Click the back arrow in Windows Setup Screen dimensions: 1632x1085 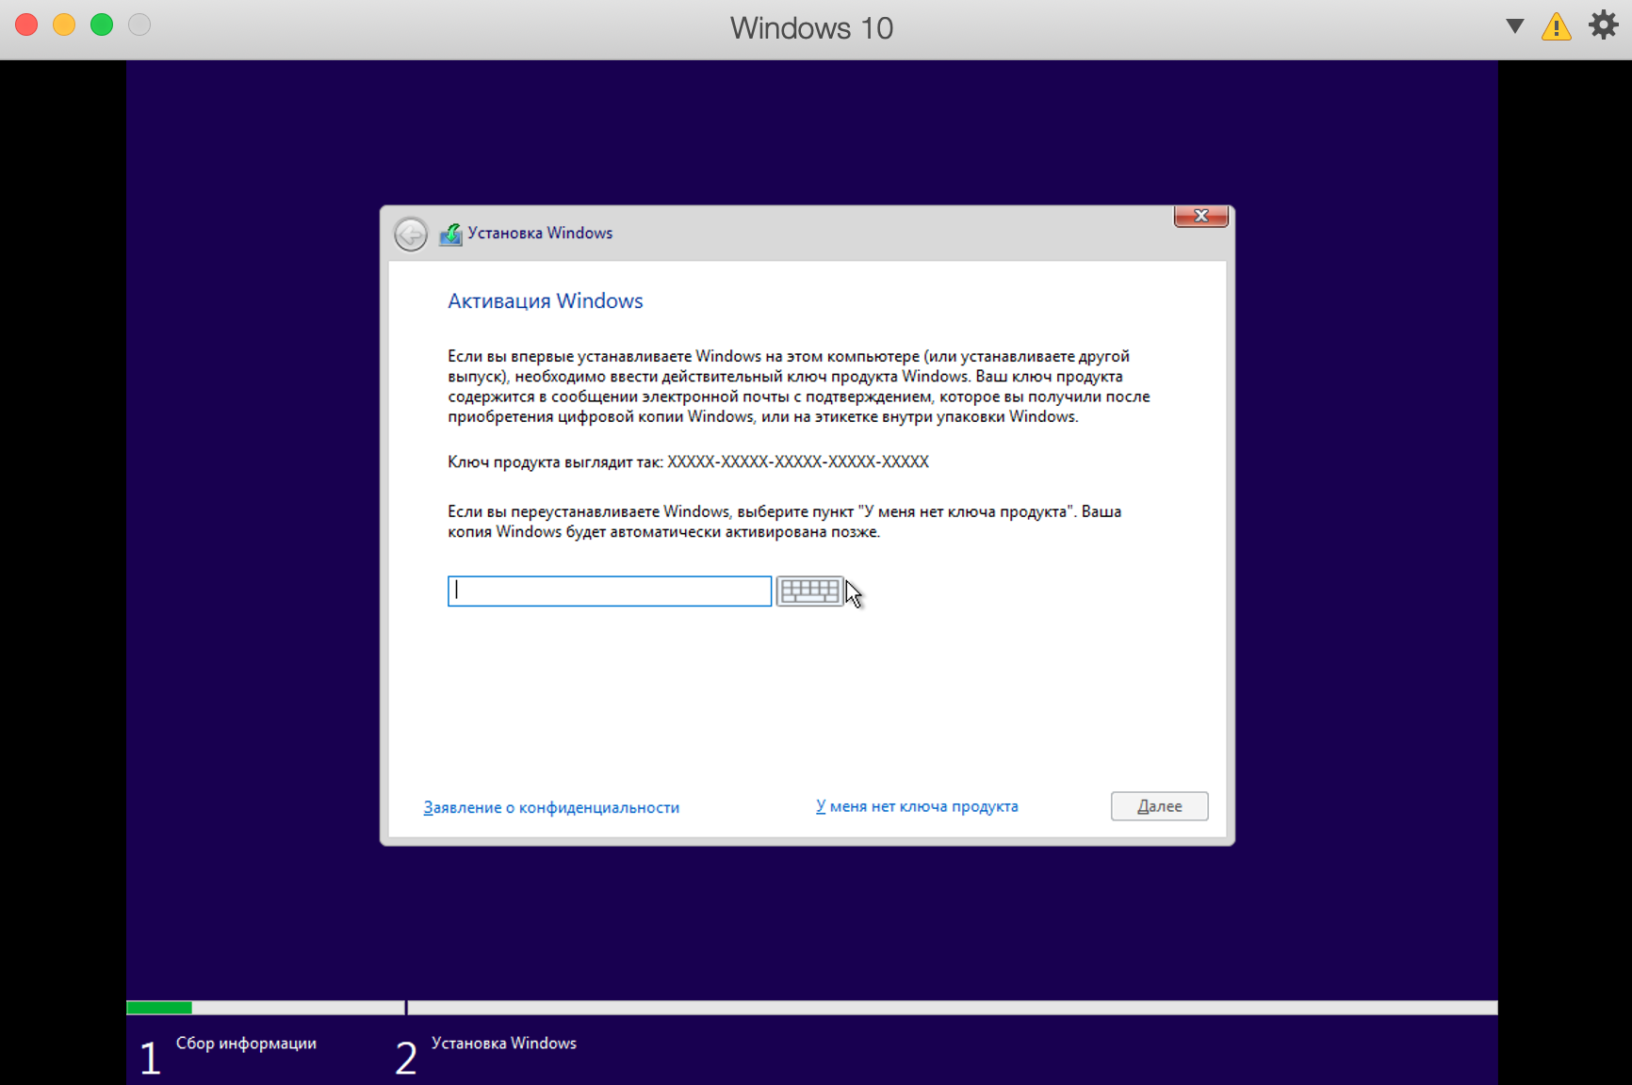411,234
